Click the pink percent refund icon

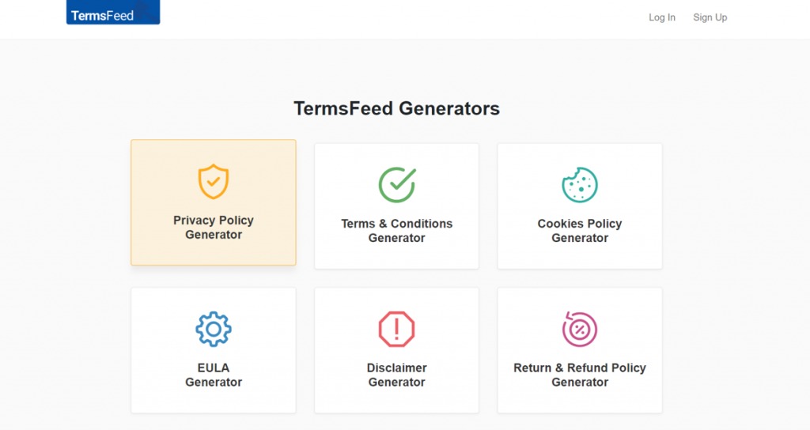pos(580,329)
